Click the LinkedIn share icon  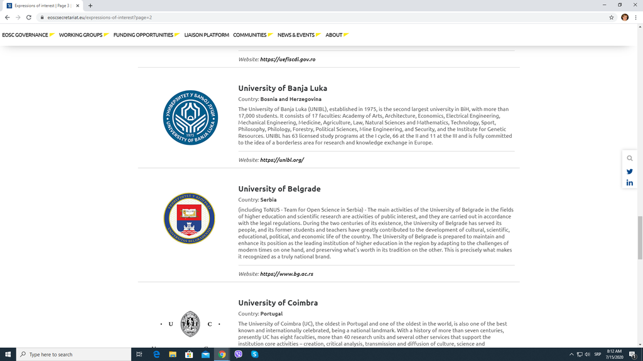(x=629, y=183)
